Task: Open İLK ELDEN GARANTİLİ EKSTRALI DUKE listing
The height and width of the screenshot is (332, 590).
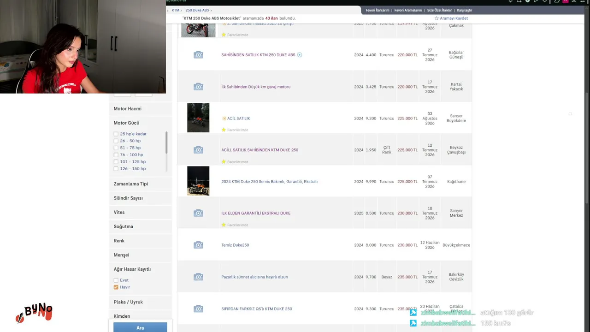Action: (256, 213)
